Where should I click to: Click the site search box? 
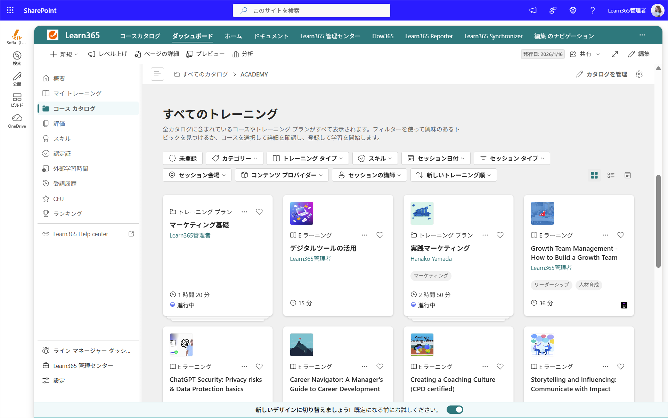311,10
